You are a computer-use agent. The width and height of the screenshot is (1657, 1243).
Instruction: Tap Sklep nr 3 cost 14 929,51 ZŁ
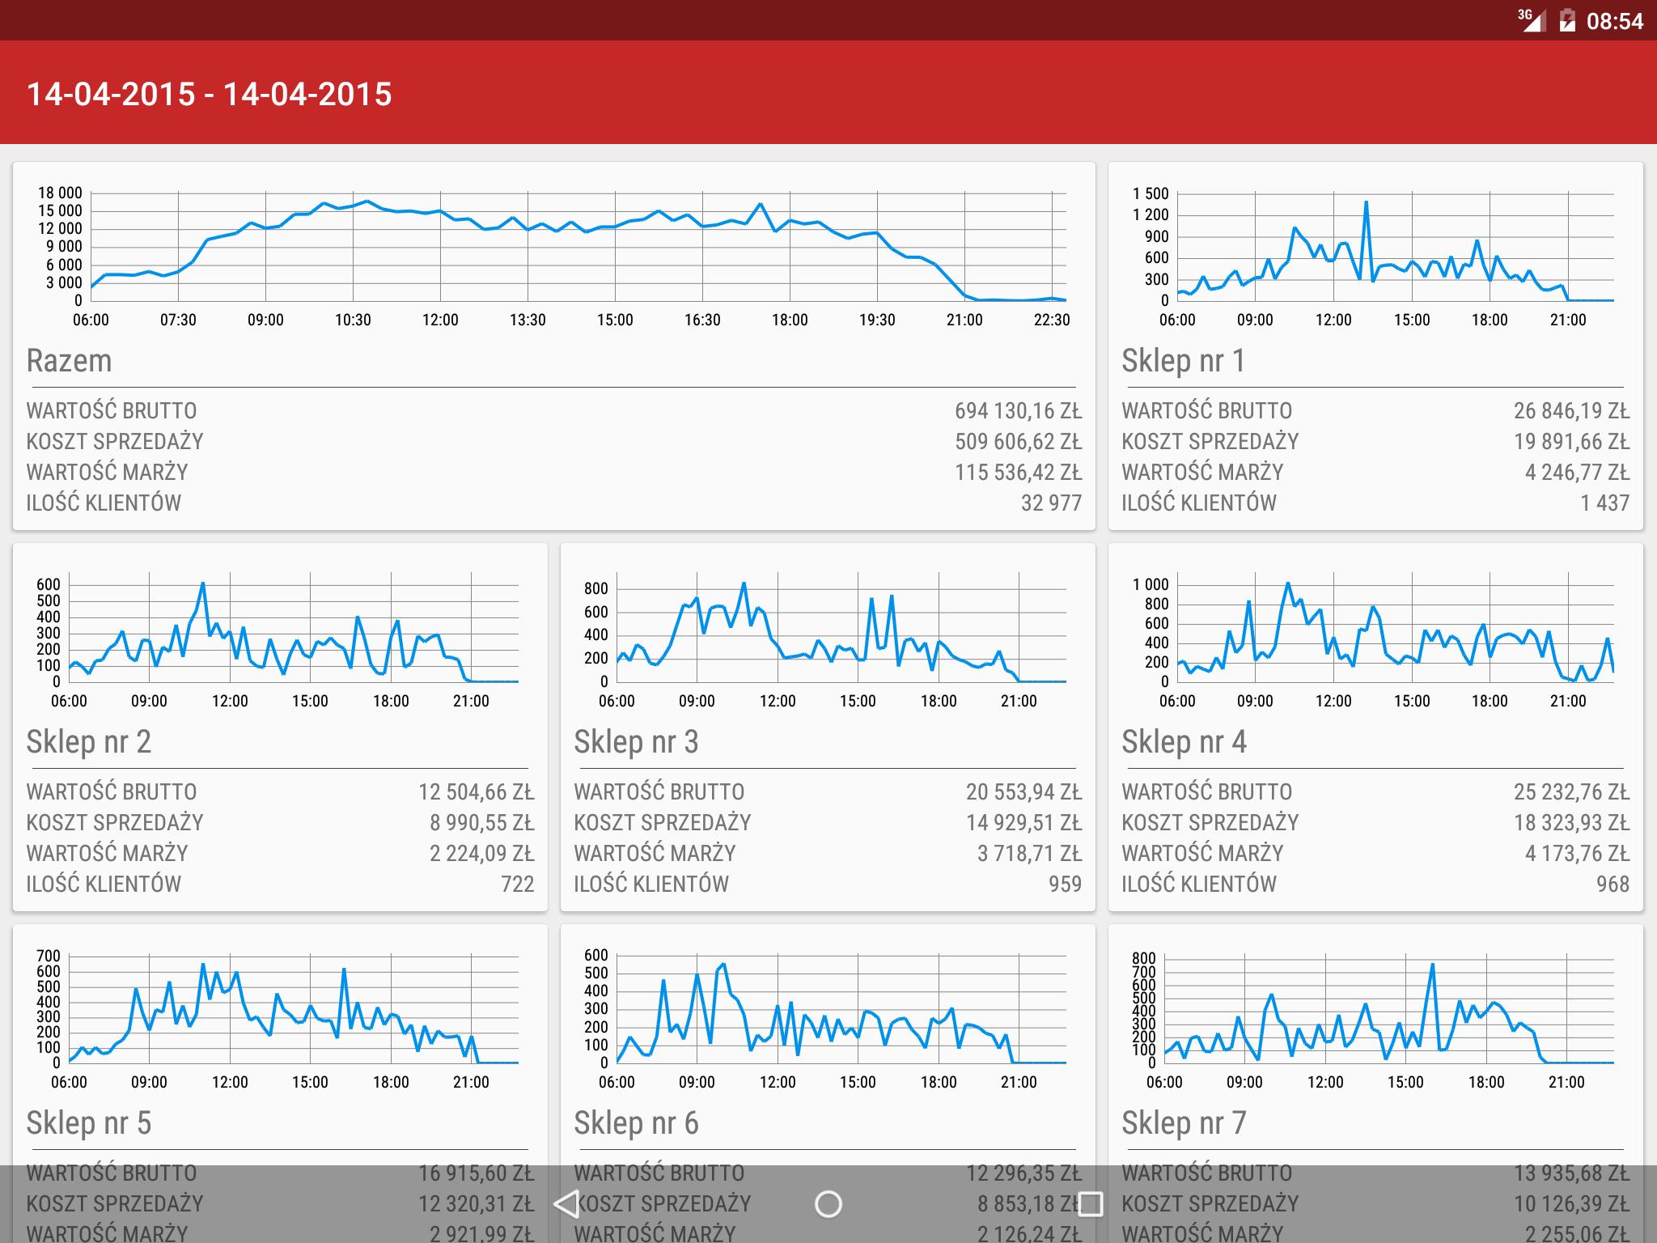tap(1023, 822)
